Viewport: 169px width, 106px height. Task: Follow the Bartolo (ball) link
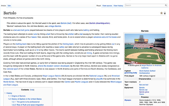point(66,23)
